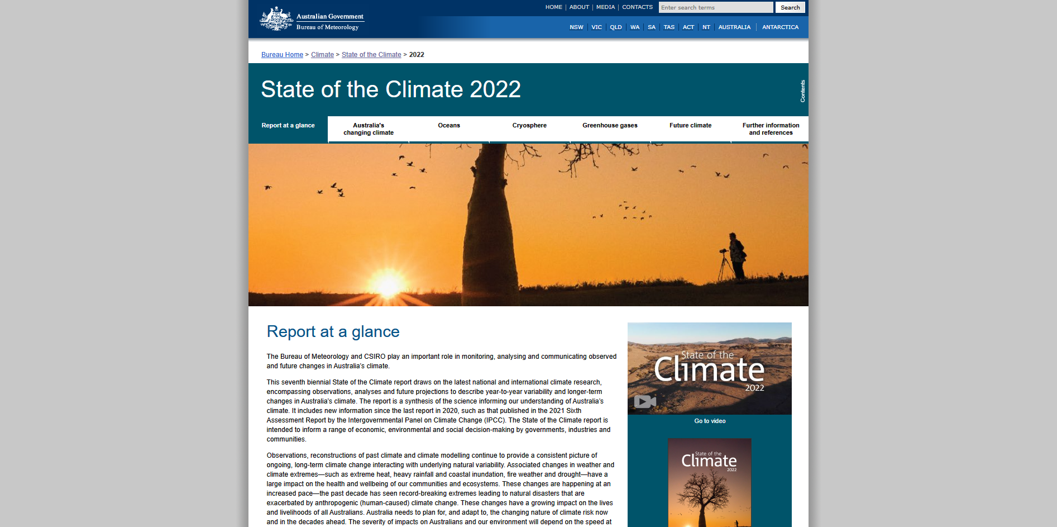Open the Climate 2022 report cover thumbnail

(709, 483)
